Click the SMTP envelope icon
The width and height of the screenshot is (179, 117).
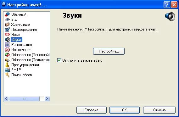pos(7,70)
